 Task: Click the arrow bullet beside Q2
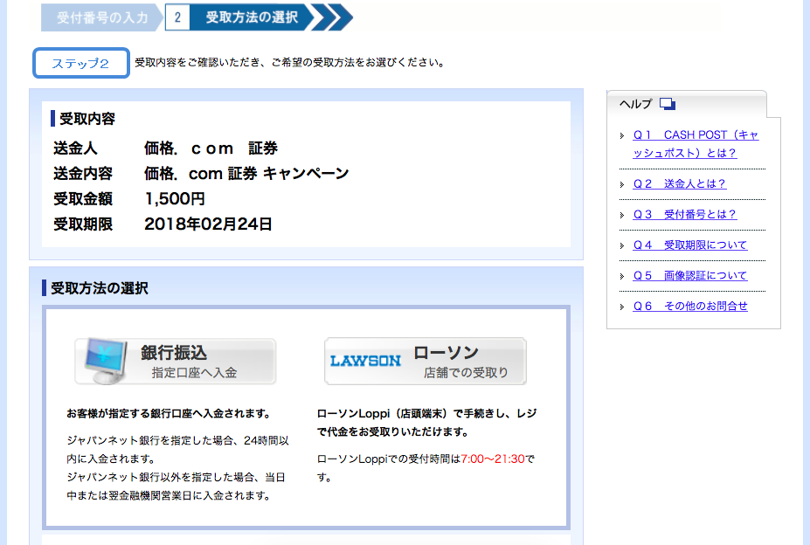[x=622, y=184]
